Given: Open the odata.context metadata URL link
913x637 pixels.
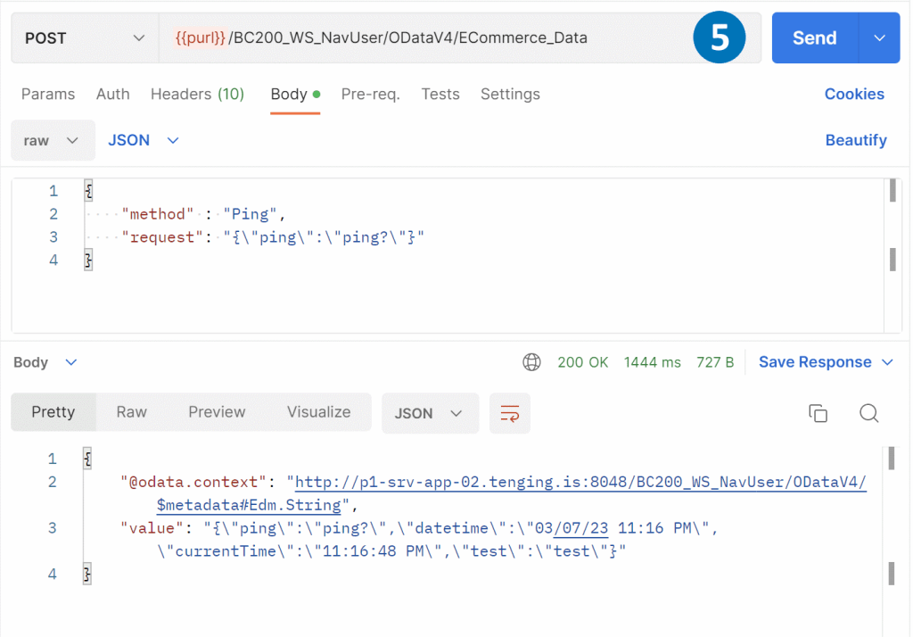Looking at the screenshot, I should [x=580, y=483].
